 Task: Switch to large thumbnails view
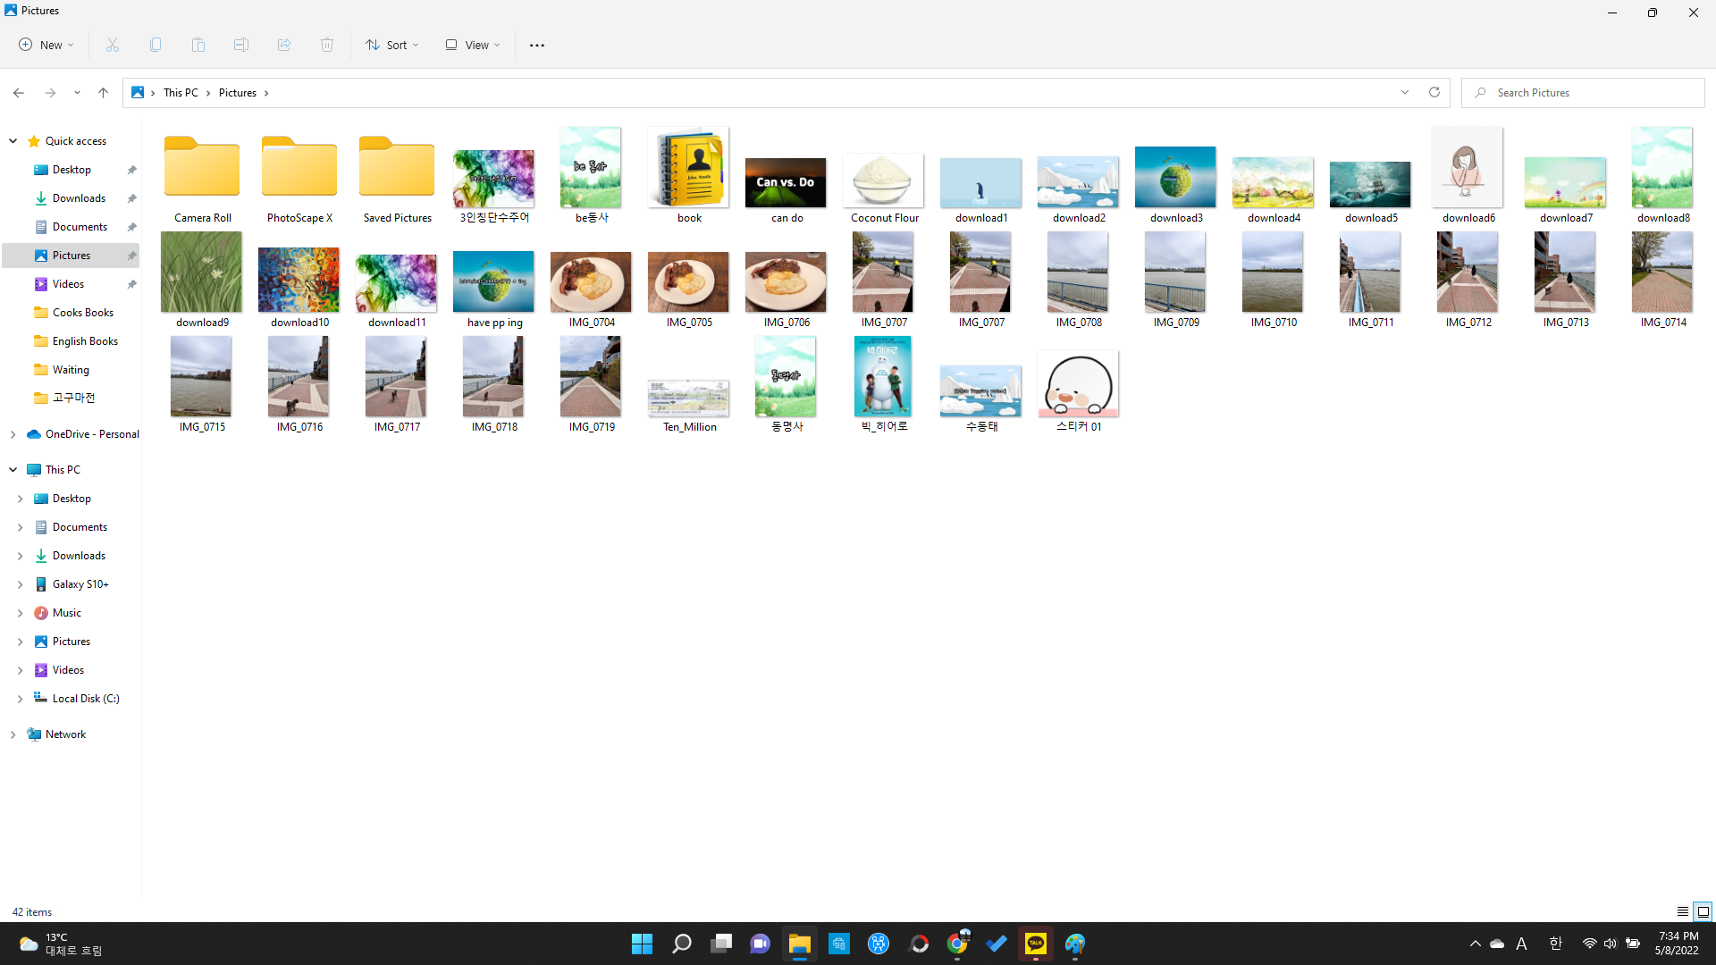pyautogui.click(x=1703, y=911)
